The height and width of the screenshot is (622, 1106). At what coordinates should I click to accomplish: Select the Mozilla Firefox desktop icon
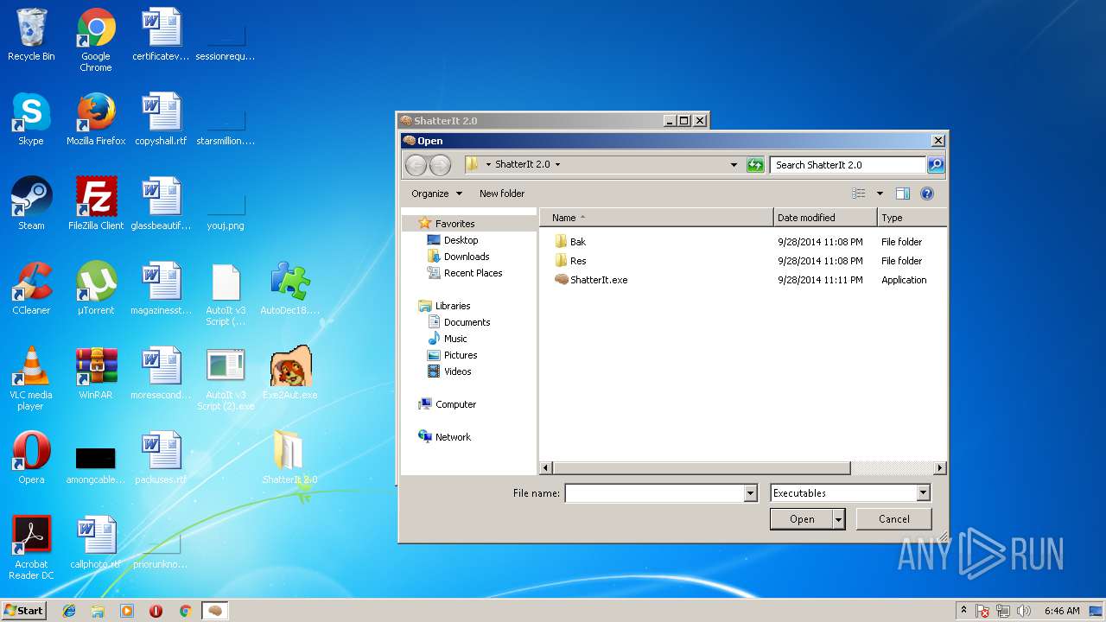96,119
